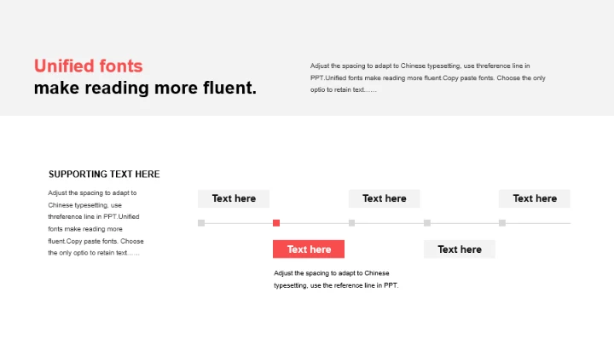Select the red 'Unified fonts' title
Image resolution: width=614 pixels, height=344 pixels.
(x=89, y=66)
